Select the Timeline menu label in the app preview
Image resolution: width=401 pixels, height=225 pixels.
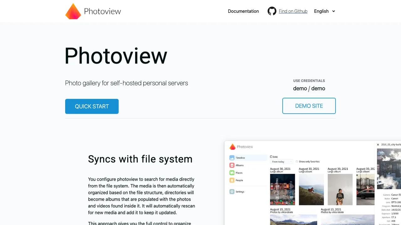point(240,158)
